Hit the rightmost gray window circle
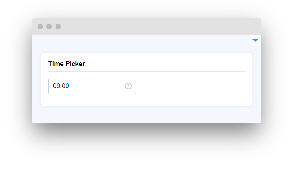 point(58,26)
